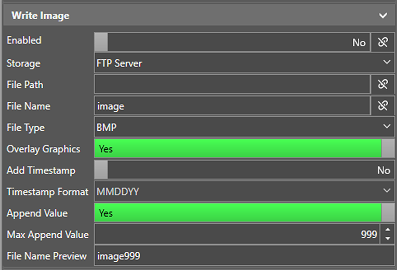
Task: Open the Storage dropdown showing FTP Server
Action: 244,63
